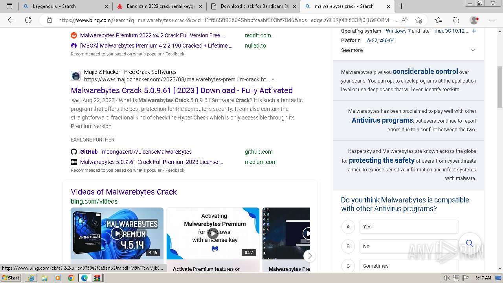Click the volume speaker tray icon
503x283 pixels.
[x=446, y=278]
